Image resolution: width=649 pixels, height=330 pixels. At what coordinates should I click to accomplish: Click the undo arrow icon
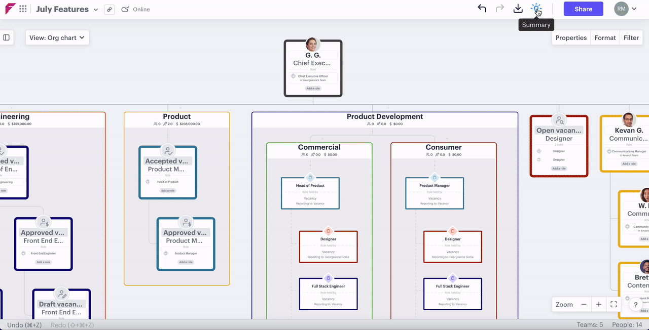482,9
